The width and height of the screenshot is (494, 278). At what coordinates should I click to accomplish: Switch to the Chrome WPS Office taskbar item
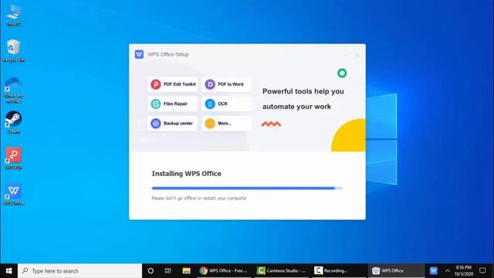pyautogui.click(x=224, y=271)
